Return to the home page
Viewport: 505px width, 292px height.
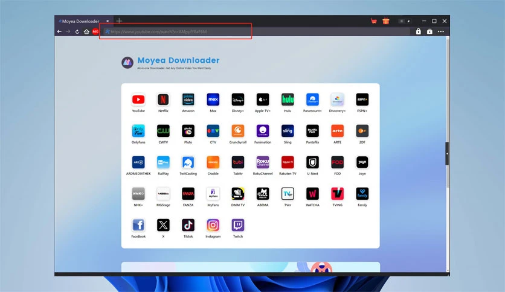(86, 31)
